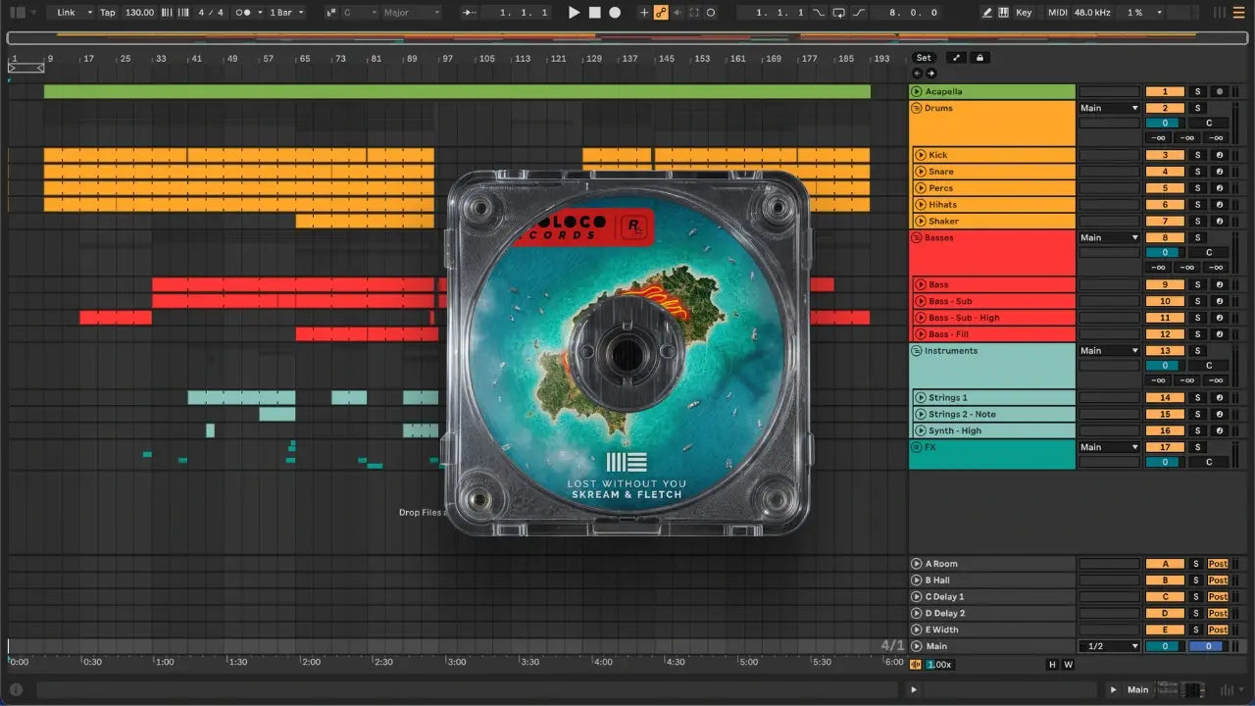The height and width of the screenshot is (706, 1255).
Task: Click the Key map mode button
Action: (1024, 13)
